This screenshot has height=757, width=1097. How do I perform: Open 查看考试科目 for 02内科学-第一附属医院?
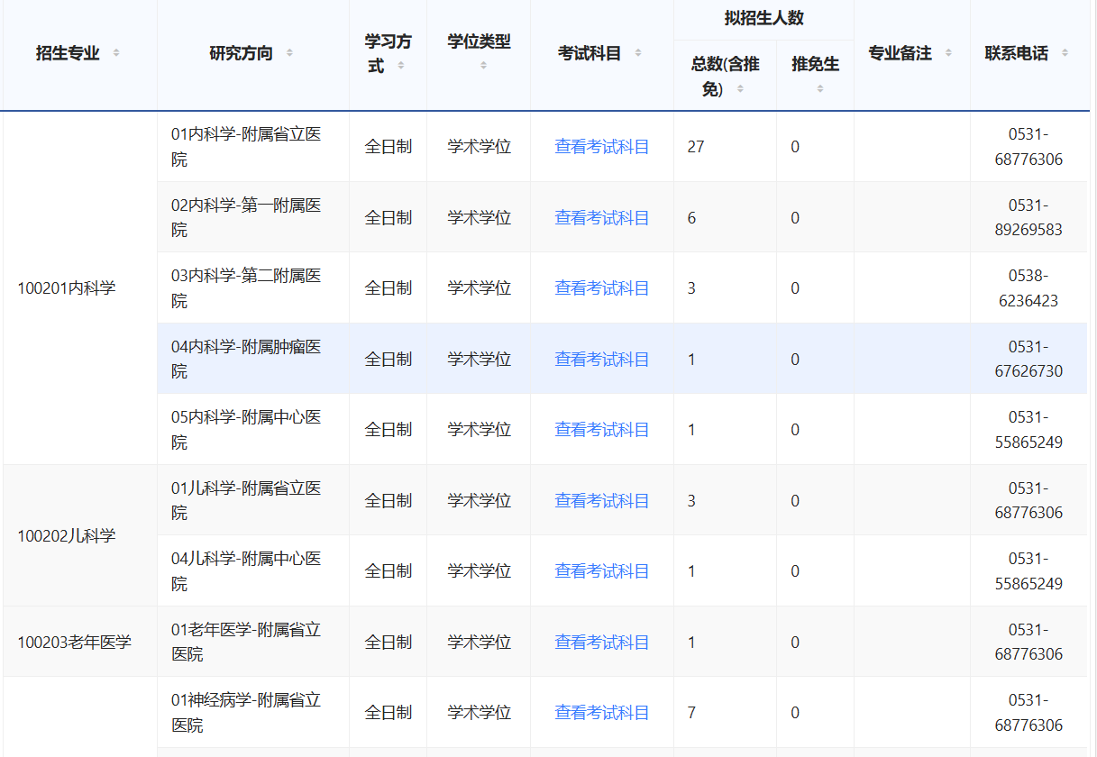pyautogui.click(x=601, y=217)
